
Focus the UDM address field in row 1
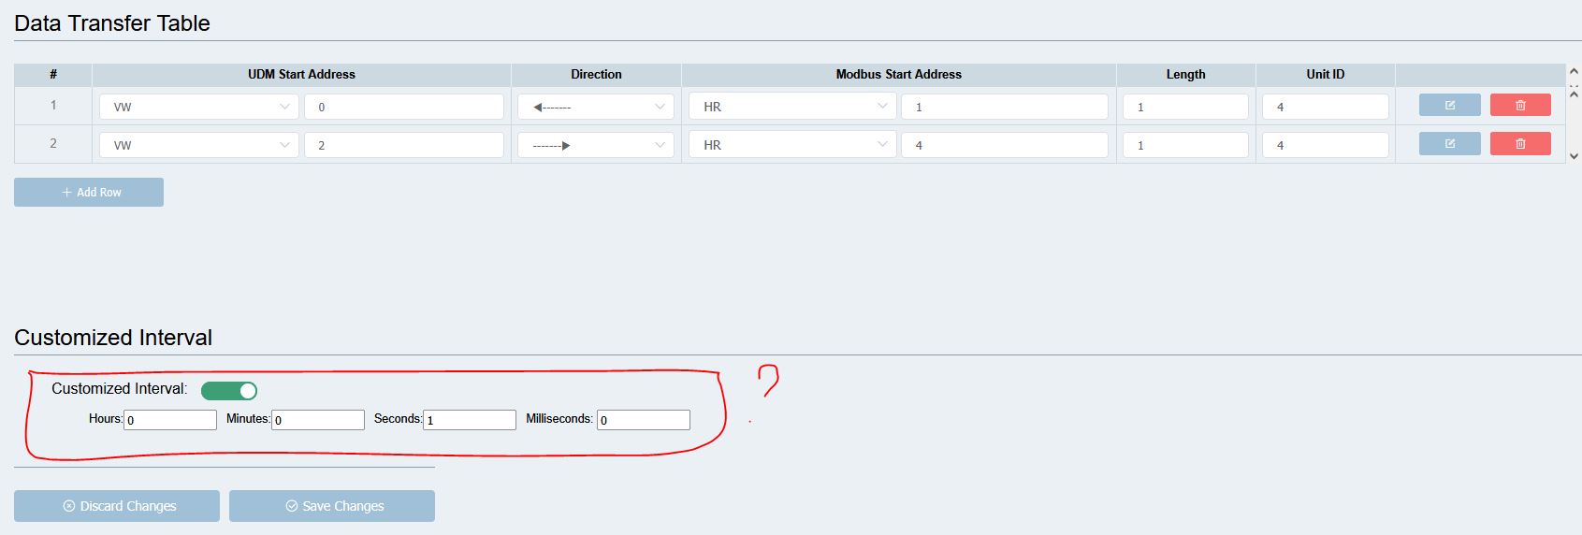[404, 107]
